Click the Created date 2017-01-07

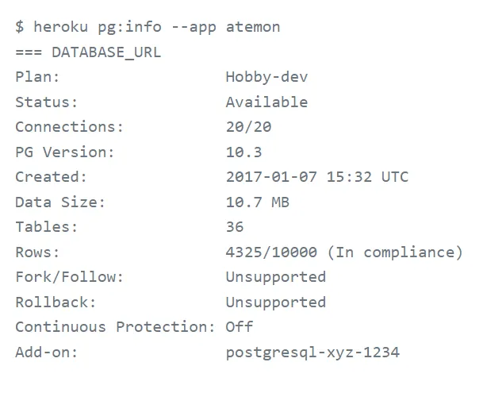[271, 177]
